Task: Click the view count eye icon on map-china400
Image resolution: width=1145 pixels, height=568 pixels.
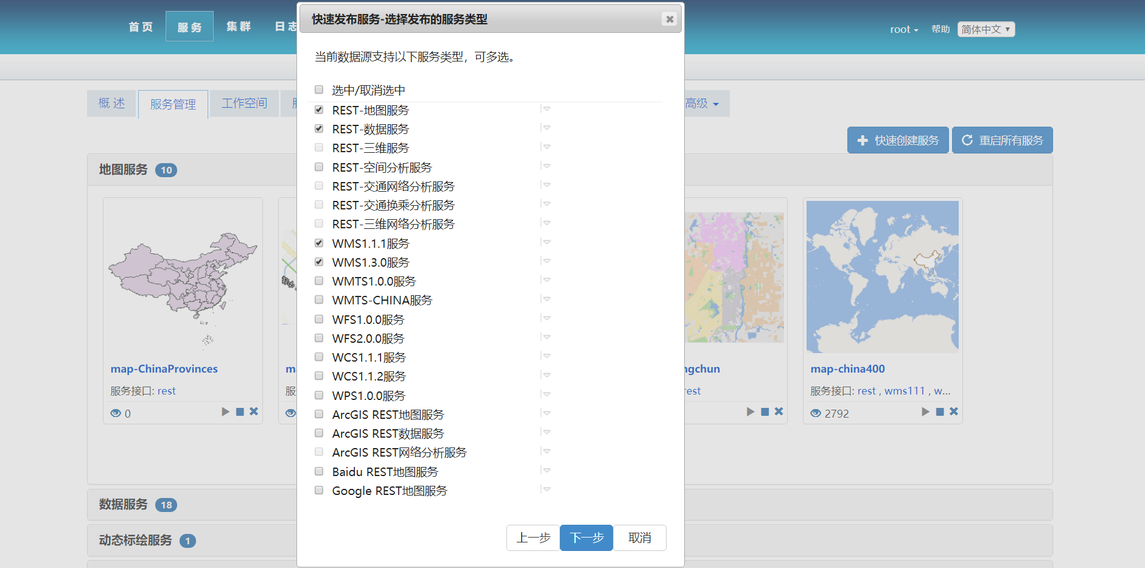Action: coord(815,413)
